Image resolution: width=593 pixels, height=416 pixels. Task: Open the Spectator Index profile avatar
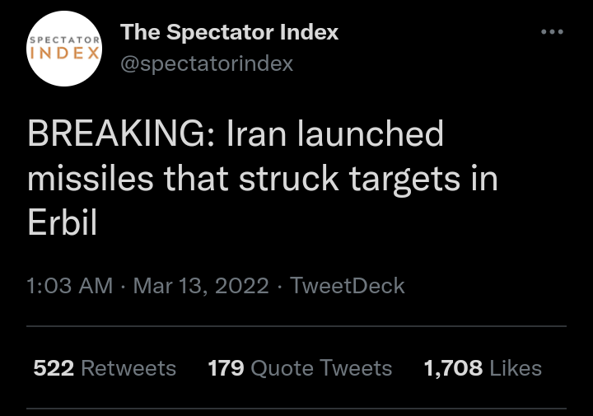(x=65, y=49)
